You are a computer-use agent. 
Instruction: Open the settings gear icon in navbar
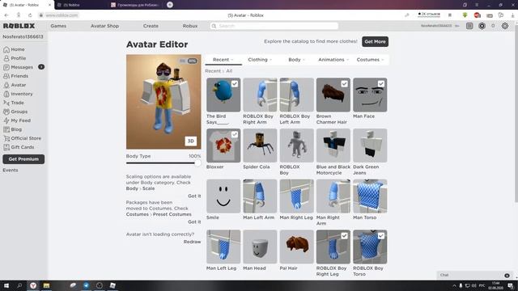coord(505,26)
